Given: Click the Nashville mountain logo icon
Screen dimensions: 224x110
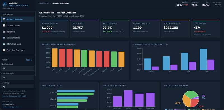Looking at the screenshot, I should [x=5, y=4].
